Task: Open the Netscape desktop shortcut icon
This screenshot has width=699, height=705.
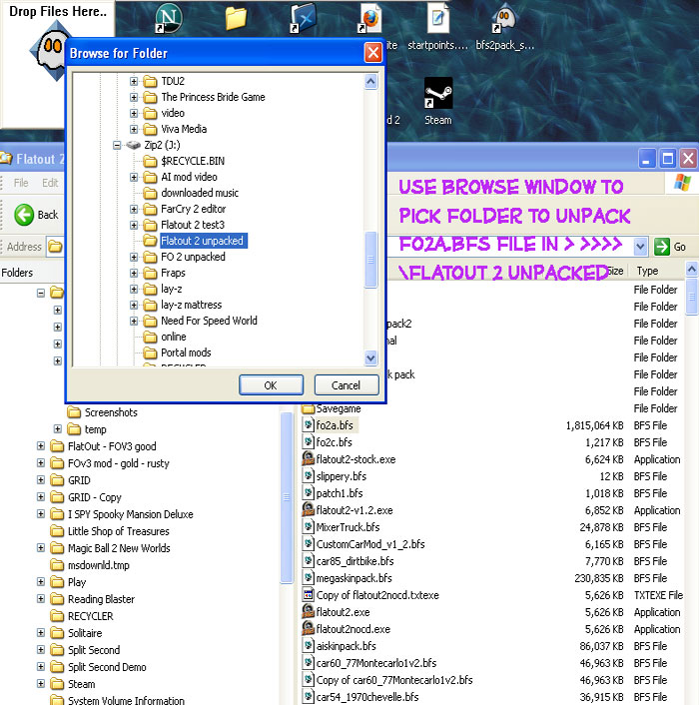Action: 168,18
